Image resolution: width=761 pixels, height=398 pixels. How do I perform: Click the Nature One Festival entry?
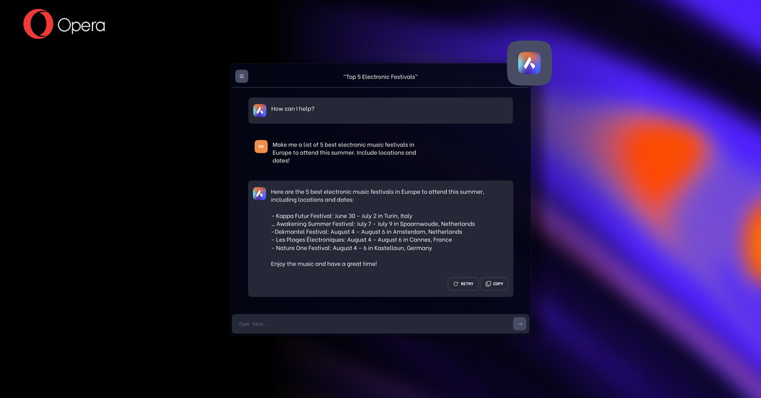point(351,248)
